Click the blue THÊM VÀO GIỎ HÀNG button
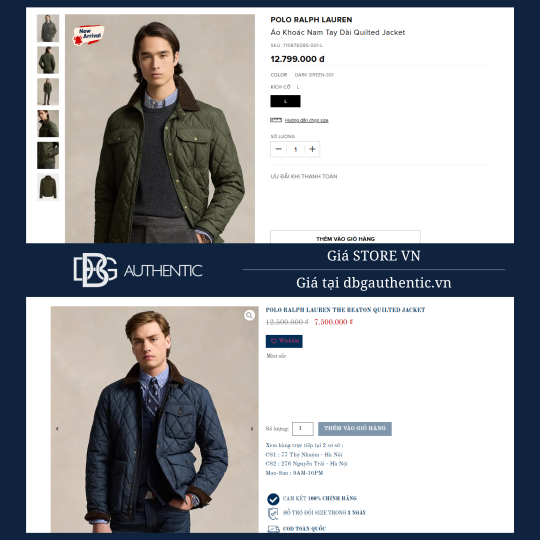540x540 pixels. 354,429
